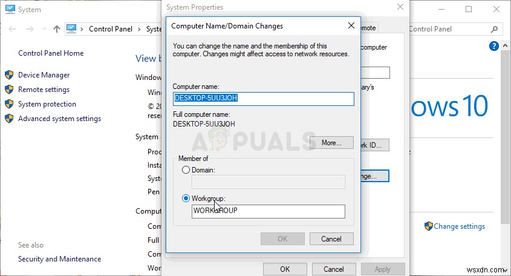
Task: Open recent locations dropdown arrow
Action: coord(44,29)
